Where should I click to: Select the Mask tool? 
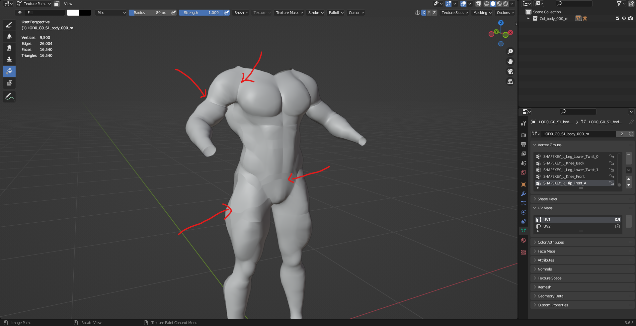coord(9,83)
